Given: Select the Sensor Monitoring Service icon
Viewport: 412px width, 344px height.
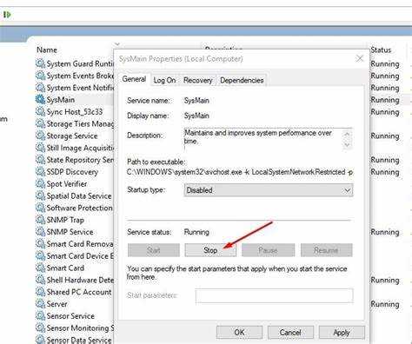Looking at the screenshot, I should tap(40, 327).
